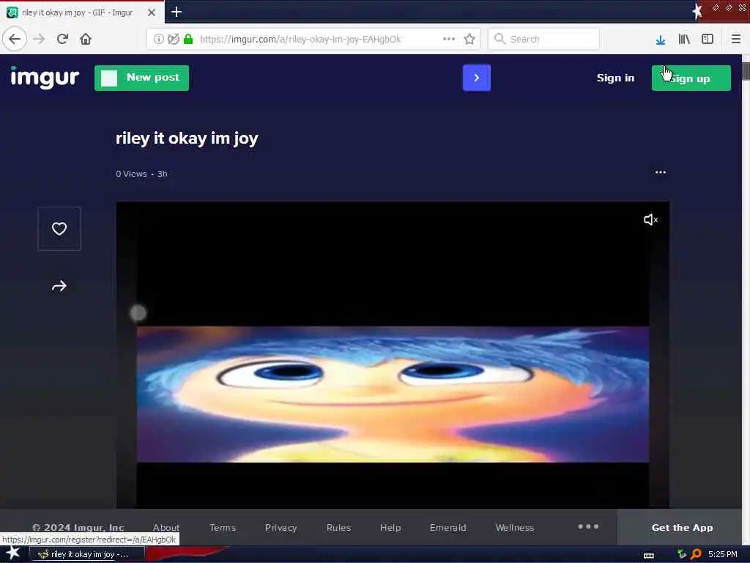
Task: Open the star start menu in taskbar
Action: (12, 553)
